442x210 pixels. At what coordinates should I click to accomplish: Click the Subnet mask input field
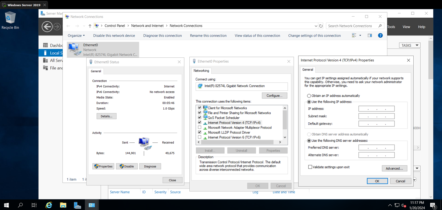[376, 116]
